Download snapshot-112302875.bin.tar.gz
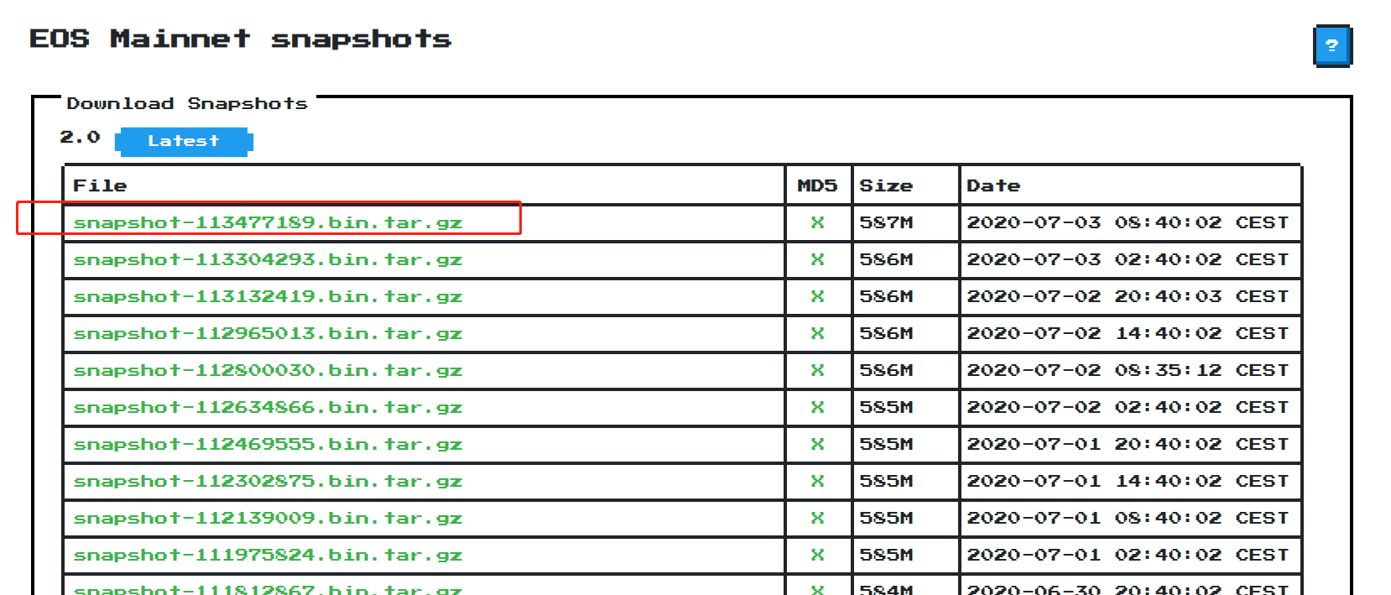This screenshot has width=1391, height=595. pos(268,482)
